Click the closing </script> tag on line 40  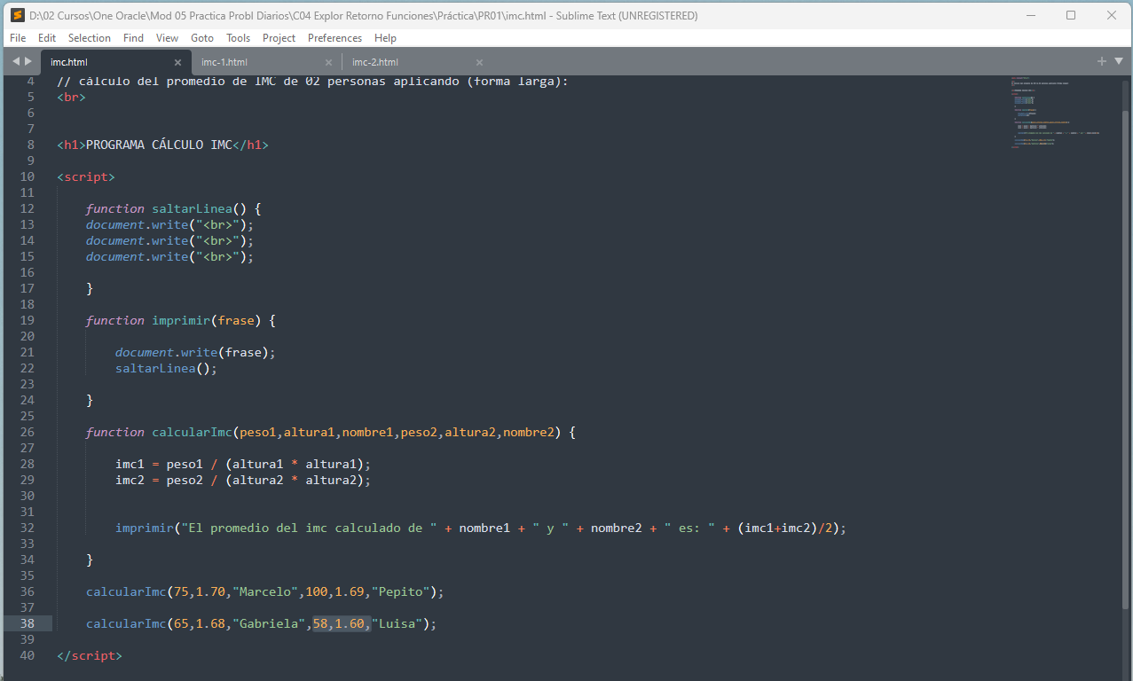pyautogui.click(x=90, y=655)
